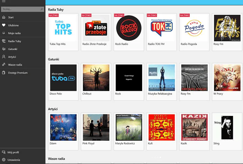Screen dimensions: 243x164
Task: Click NA ŻYWO badge on Rock Radio
Action: [119, 15]
